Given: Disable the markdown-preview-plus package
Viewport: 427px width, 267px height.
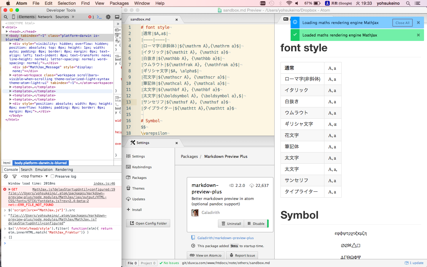Looking at the screenshot, I should (x=256, y=223).
